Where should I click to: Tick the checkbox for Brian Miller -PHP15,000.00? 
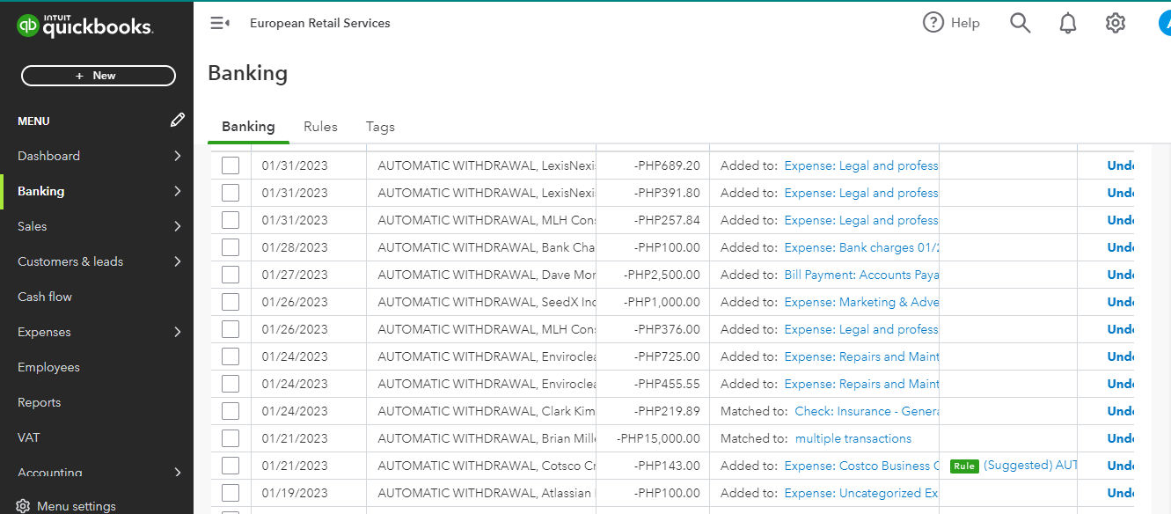pyautogui.click(x=231, y=438)
